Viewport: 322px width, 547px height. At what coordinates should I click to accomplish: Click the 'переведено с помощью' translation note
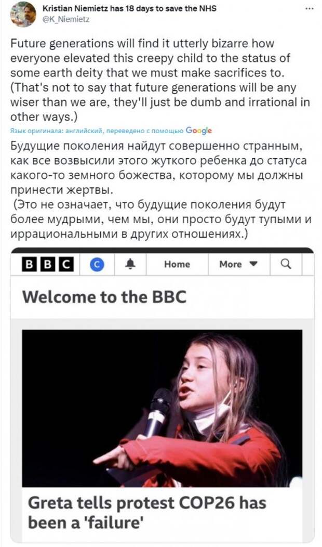(x=145, y=131)
